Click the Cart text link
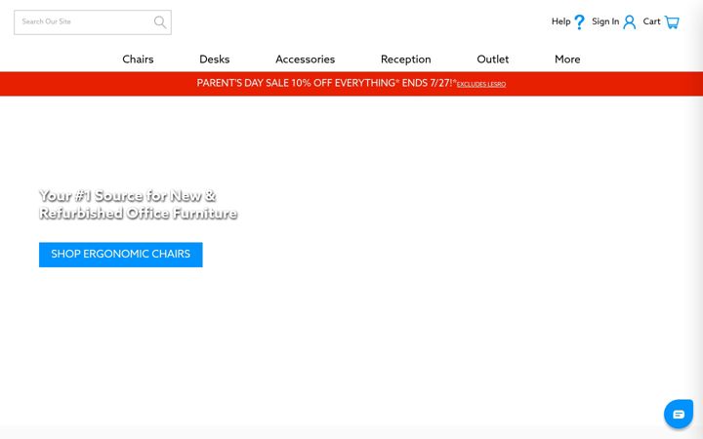The width and height of the screenshot is (703, 439). pos(651,21)
